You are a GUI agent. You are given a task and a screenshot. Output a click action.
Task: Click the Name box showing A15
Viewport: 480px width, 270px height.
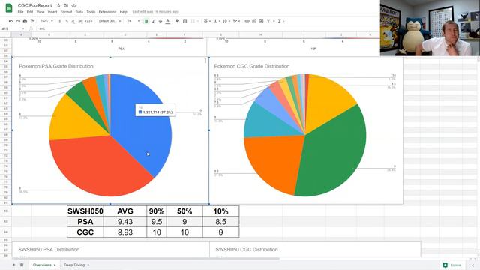(x=13, y=28)
